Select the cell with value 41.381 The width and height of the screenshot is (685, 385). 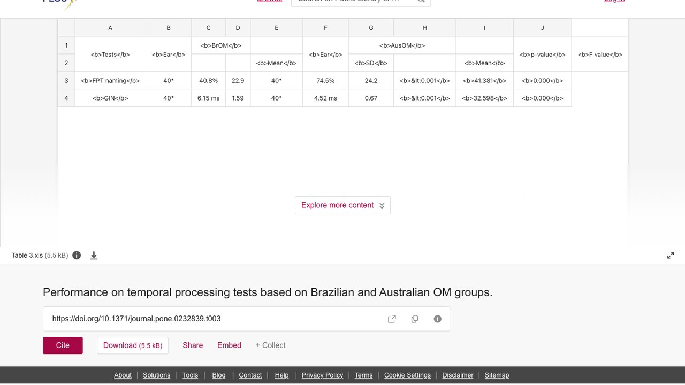pyautogui.click(x=484, y=81)
